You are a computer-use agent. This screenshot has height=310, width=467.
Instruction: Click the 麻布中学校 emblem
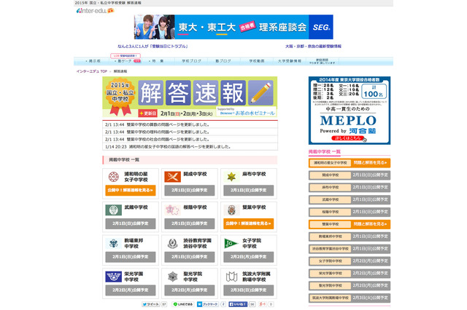point(231,177)
